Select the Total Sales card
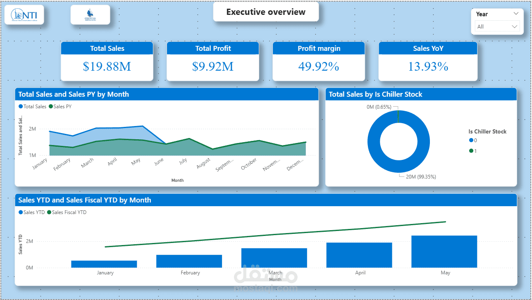Image resolution: width=532 pixels, height=300 pixels. (107, 61)
